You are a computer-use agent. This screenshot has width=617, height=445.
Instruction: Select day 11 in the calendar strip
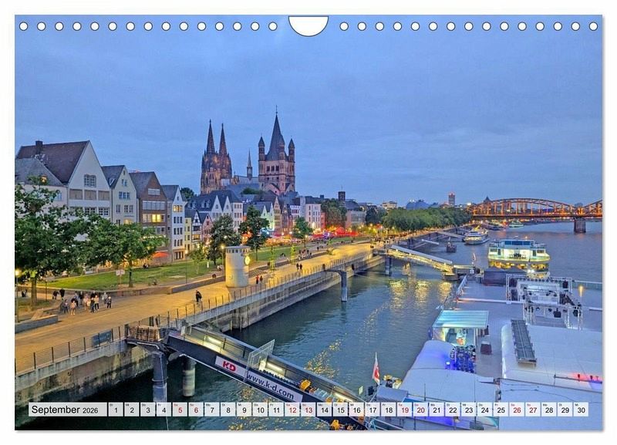[276, 410]
